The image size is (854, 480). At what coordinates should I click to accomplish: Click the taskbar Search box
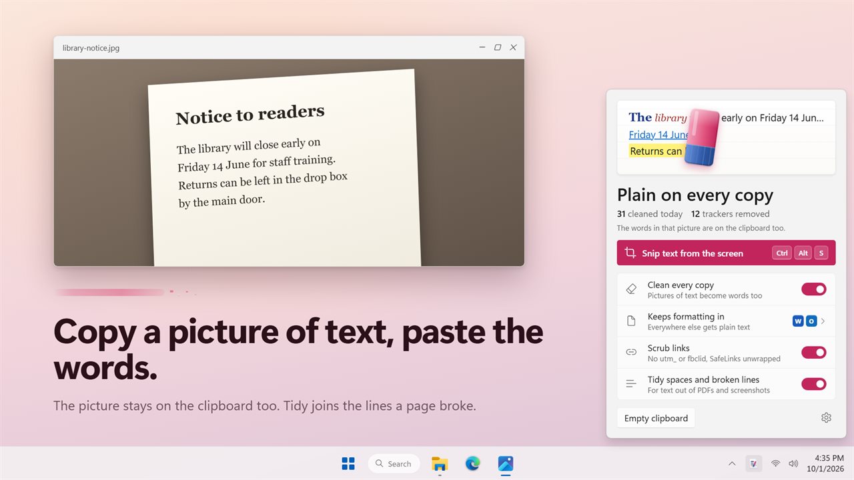click(x=394, y=463)
